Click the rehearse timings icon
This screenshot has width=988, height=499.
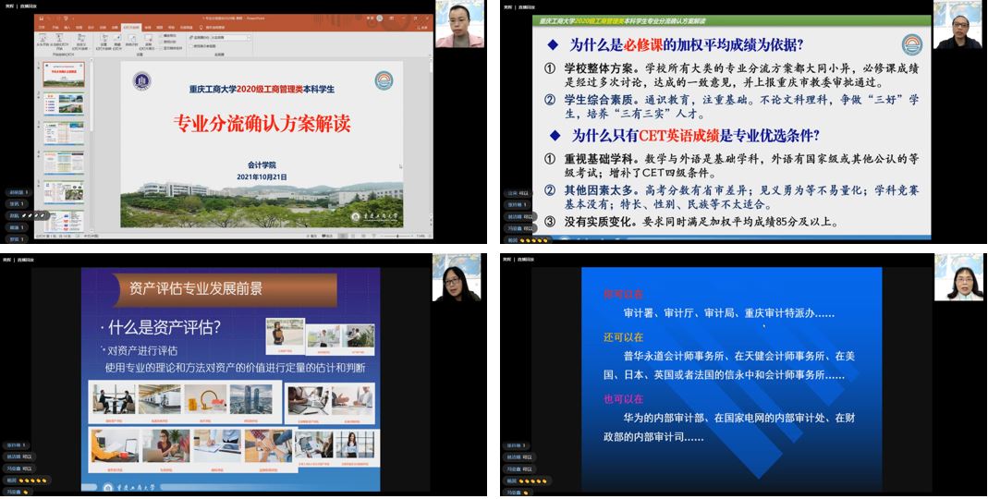pos(132,41)
